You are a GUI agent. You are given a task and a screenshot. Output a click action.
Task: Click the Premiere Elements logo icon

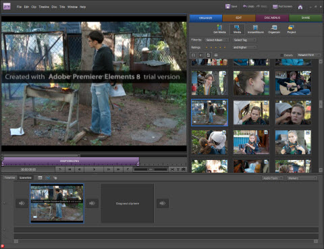(7, 6)
